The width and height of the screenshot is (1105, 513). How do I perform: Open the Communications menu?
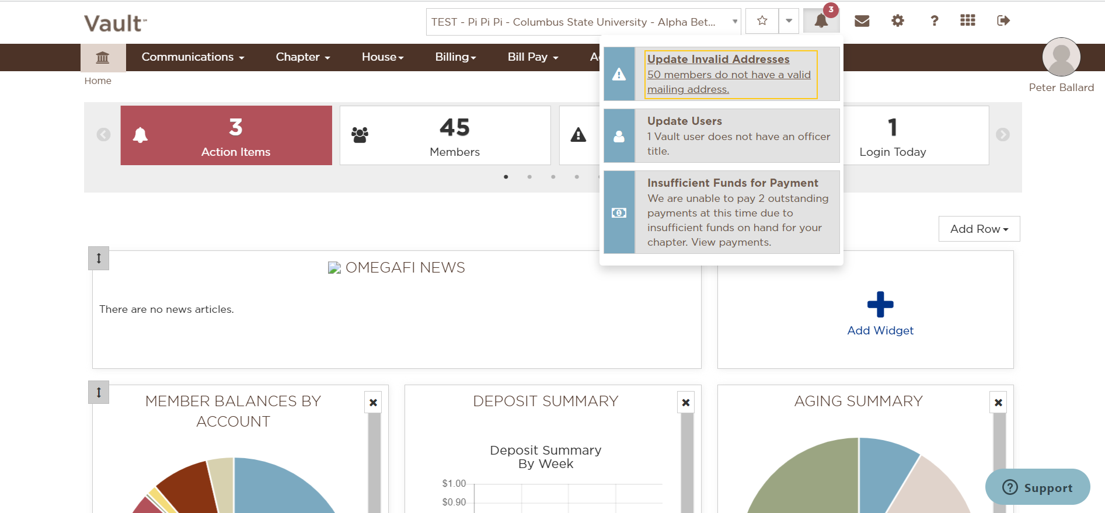193,57
